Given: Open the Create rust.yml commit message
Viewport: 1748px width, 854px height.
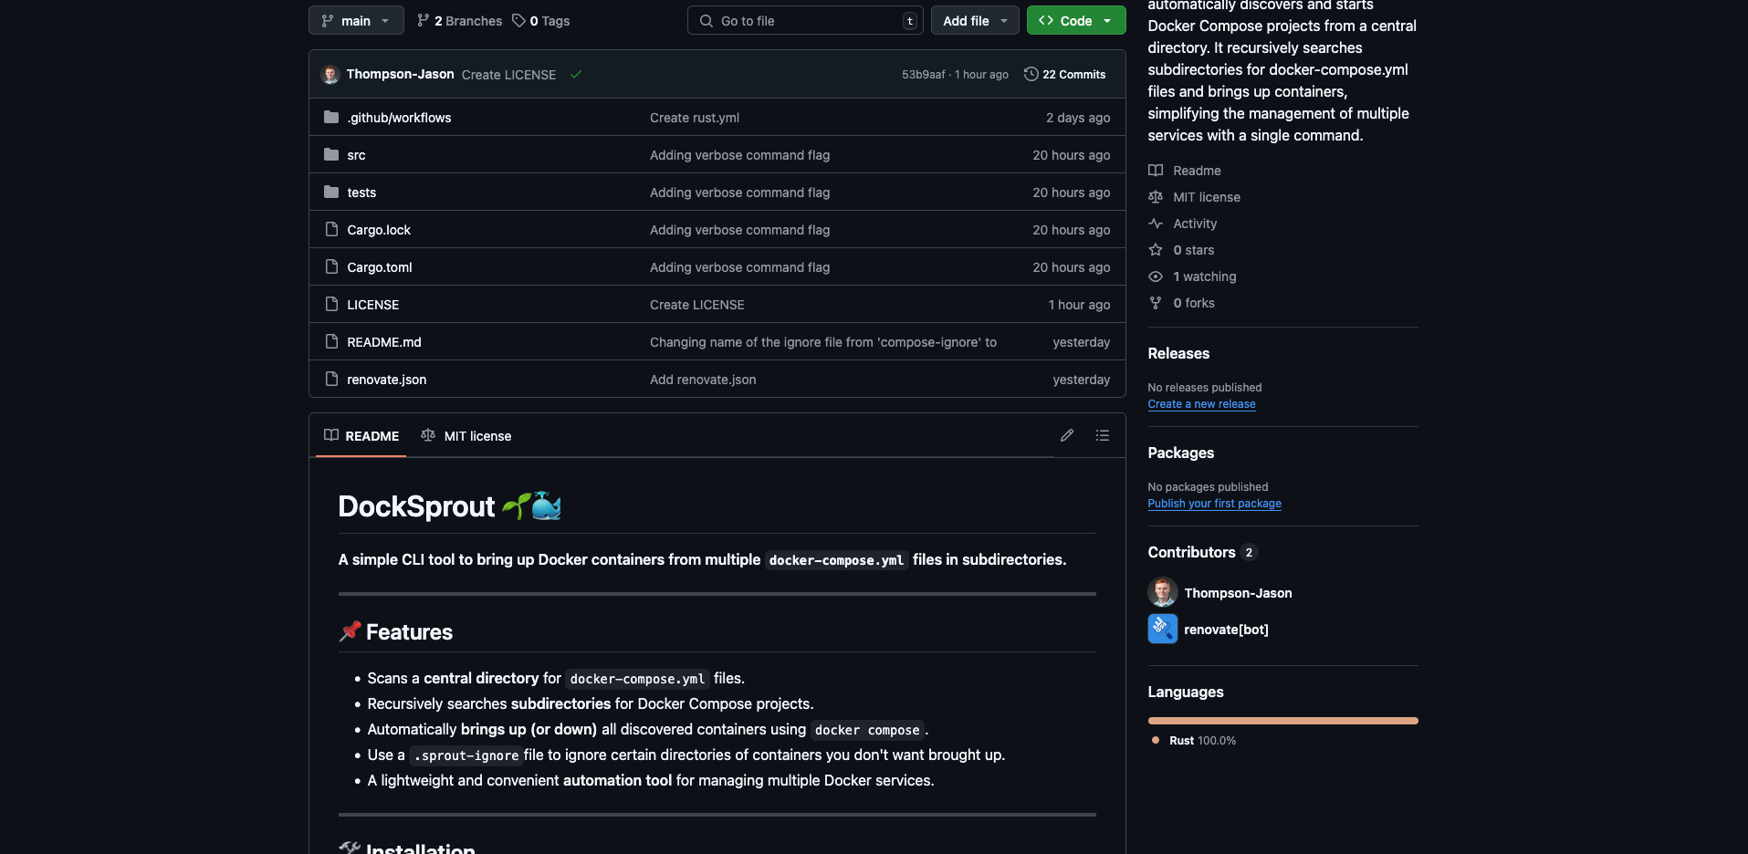Looking at the screenshot, I should (x=695, y=118).
